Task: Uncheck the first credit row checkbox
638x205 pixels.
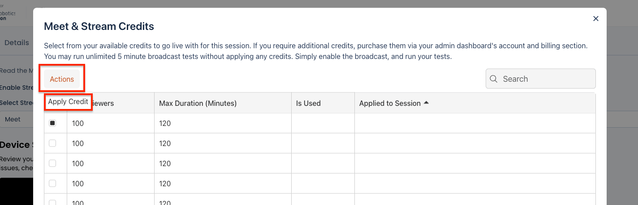Action: click(52, 123)
